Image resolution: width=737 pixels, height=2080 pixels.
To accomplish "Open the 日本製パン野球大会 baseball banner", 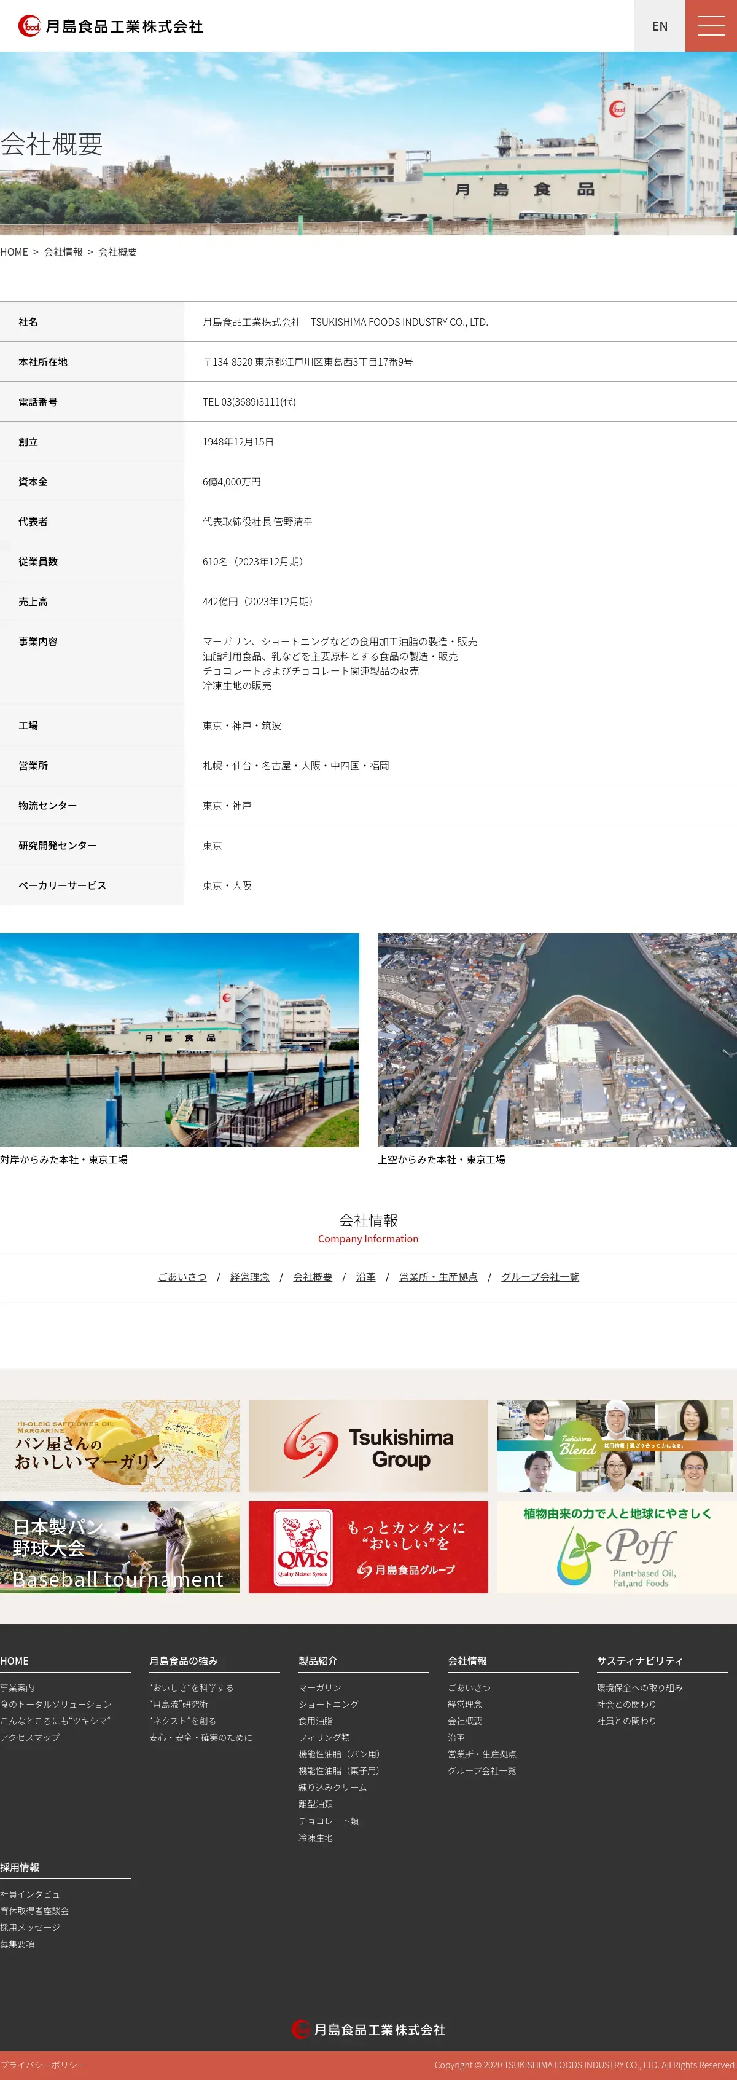I will click(x=120, y=1547).
